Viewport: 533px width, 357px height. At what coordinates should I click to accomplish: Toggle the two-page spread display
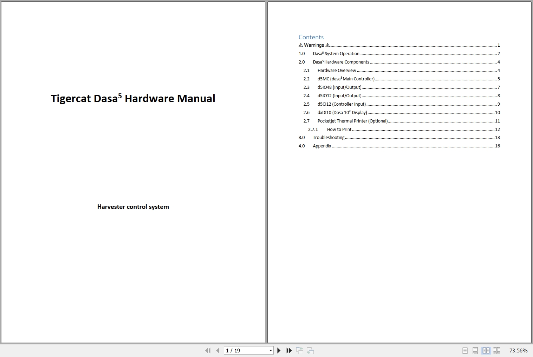486,350
